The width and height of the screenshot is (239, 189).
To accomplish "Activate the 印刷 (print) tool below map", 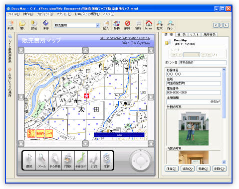I will click(68, 160).
